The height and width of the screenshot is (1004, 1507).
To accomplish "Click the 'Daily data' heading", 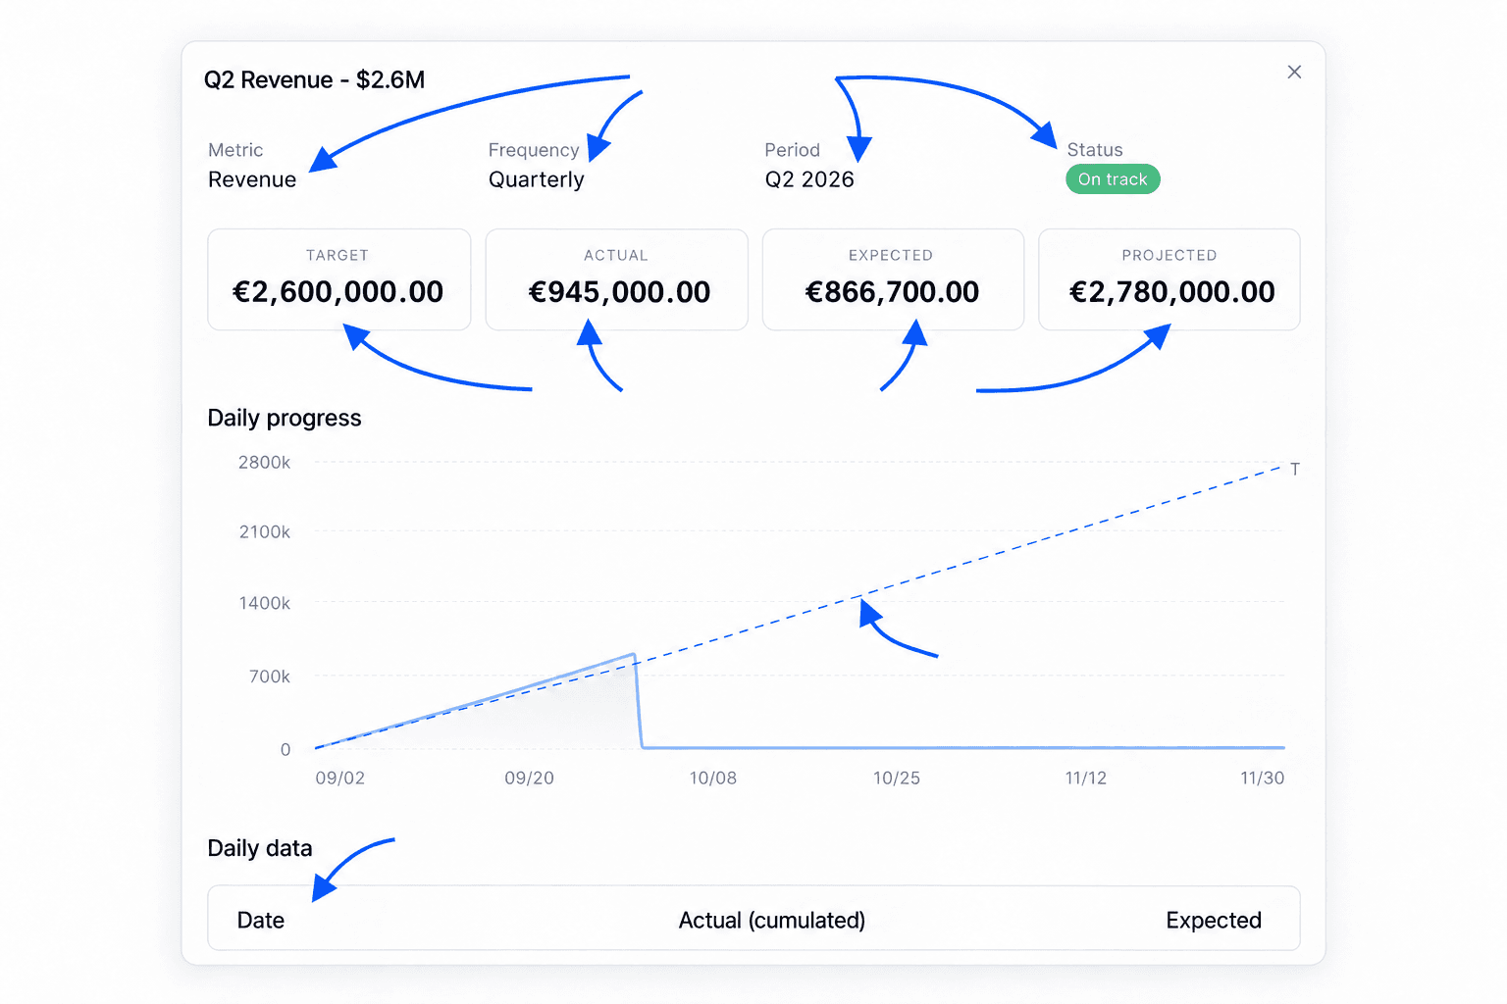I will pyautogui.click(x=260, y=848).
